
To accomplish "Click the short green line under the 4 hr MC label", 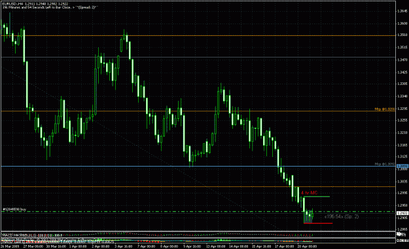I will [317, 196].
